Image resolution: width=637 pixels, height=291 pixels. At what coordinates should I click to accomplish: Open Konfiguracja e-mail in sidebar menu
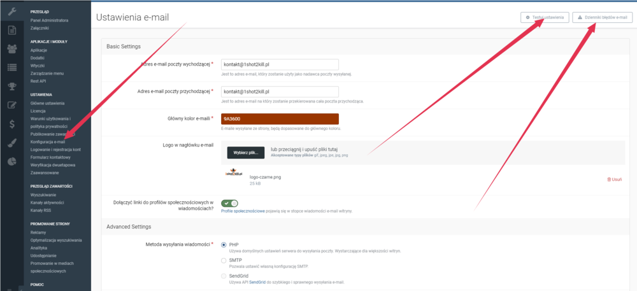click(x=48, y=141)
